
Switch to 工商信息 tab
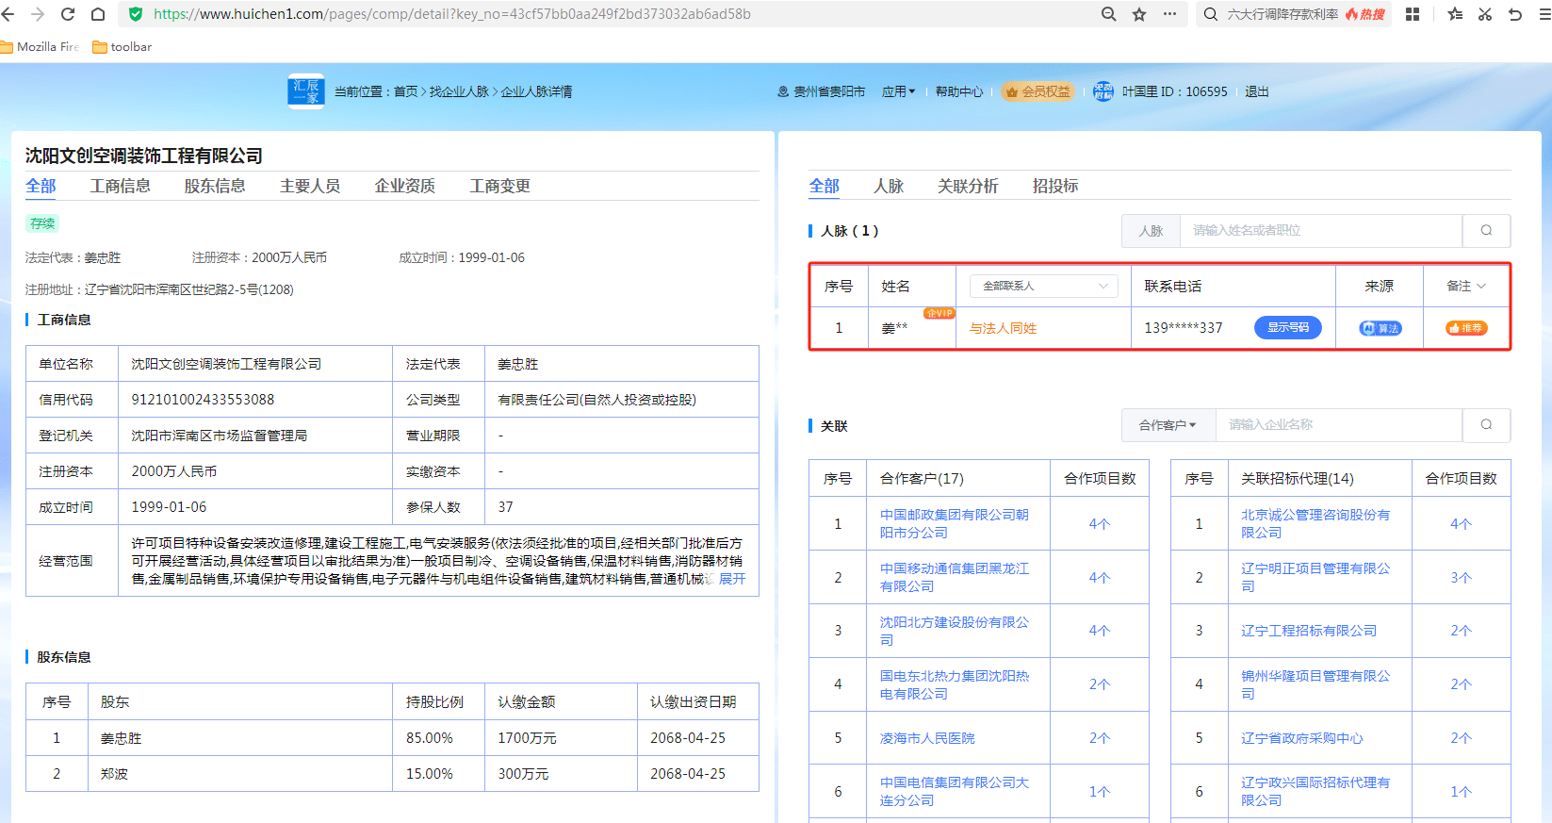coord(120,186)
